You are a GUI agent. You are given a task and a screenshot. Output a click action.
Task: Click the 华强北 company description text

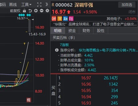(95, 24)
